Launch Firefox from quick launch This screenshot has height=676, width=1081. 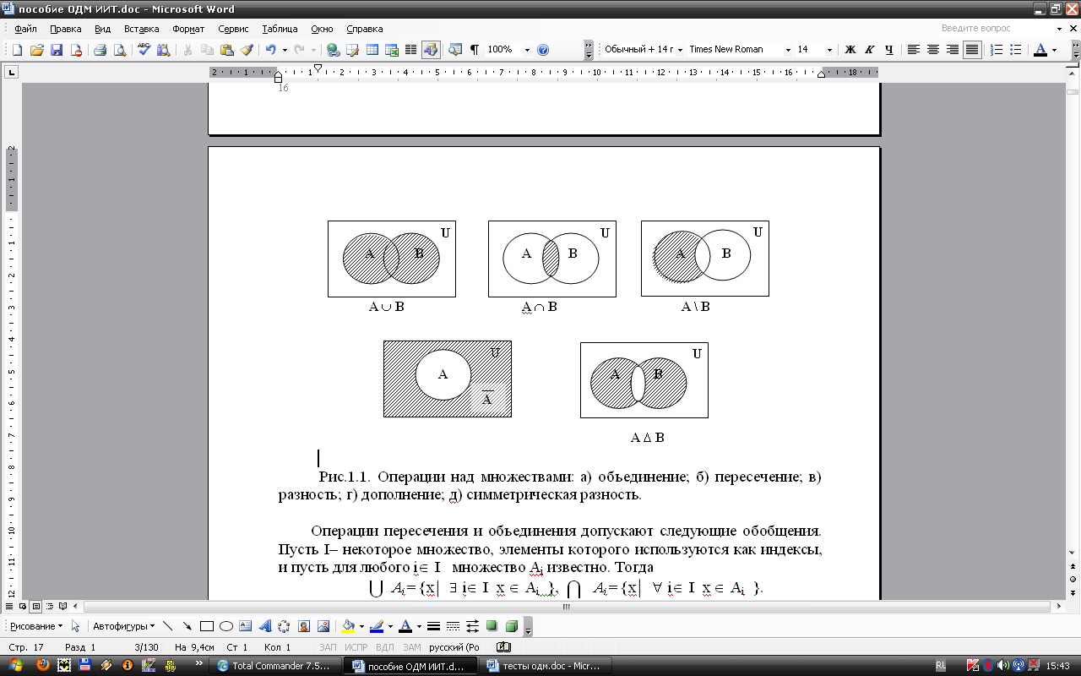42,666
